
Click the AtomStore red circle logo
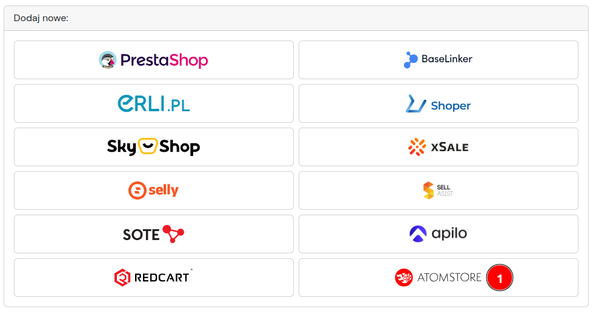pyautogui.click(x=404, y=278)
